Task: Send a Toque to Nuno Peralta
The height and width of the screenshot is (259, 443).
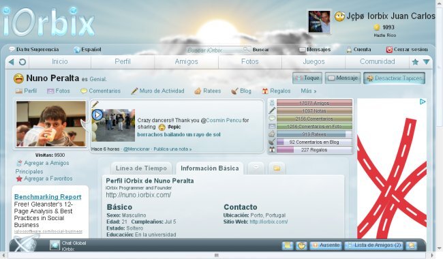Action: click(307, 78)
